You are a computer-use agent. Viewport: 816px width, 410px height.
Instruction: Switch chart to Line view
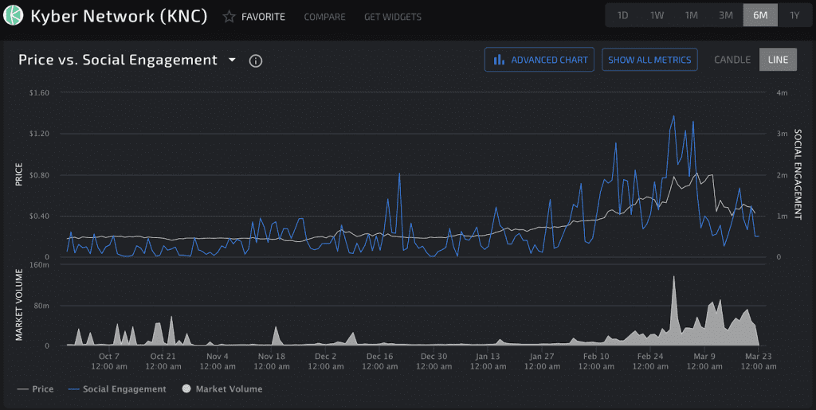(777, 60)
